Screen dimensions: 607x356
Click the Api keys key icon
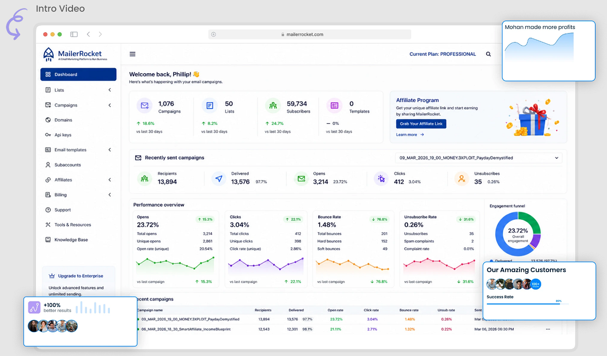click(48, 135)
